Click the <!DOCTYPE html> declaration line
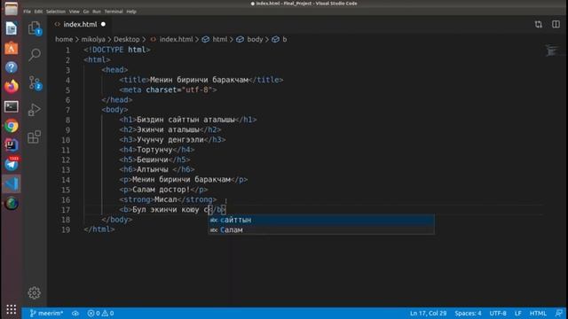Screen dimensions: 568x319 click(116, 50)
